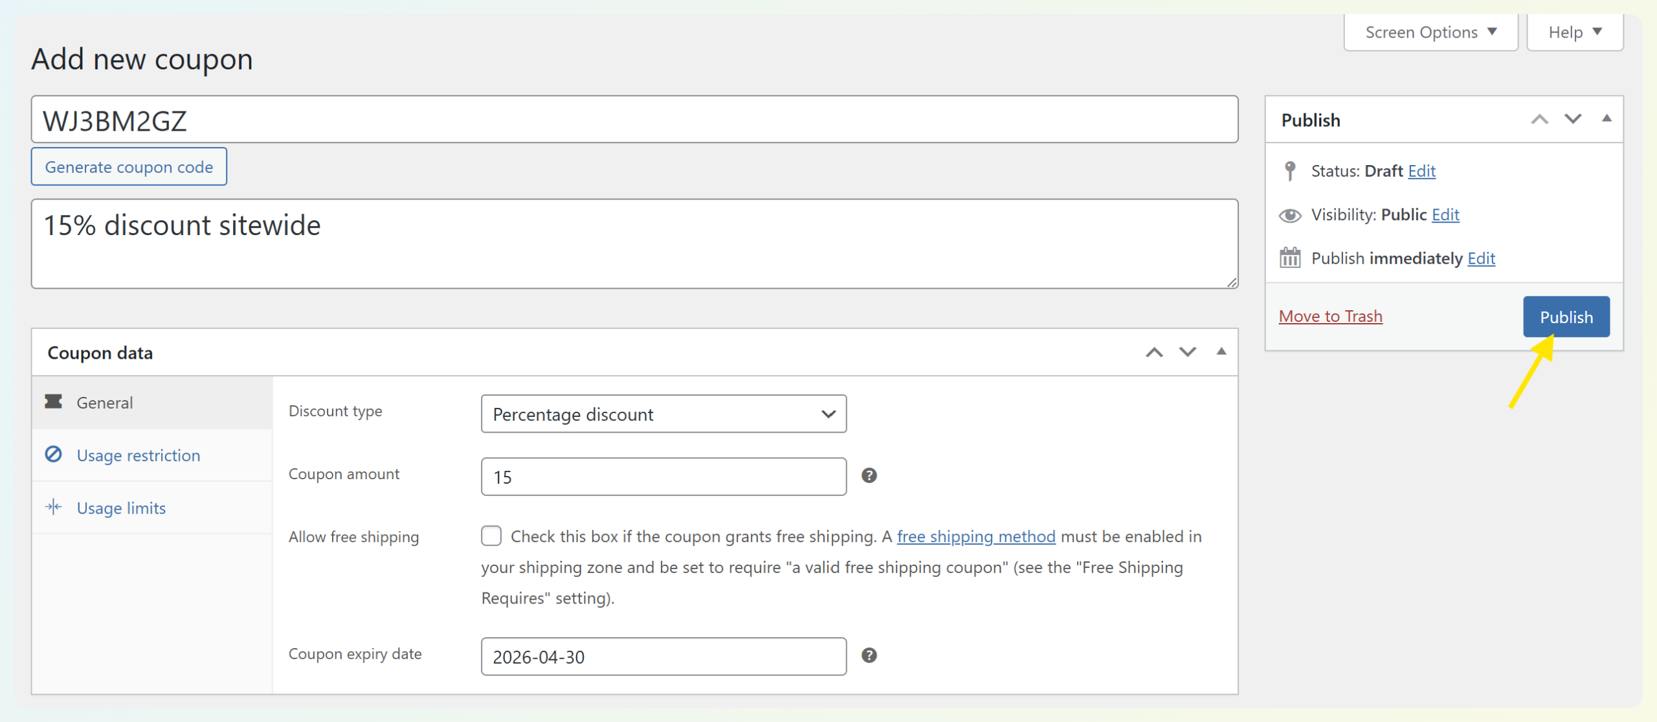Image resolution: width=1657 pixels, height=722 pixels.
Task: Expand the Help dropdown
Action: coord(1574,32)
